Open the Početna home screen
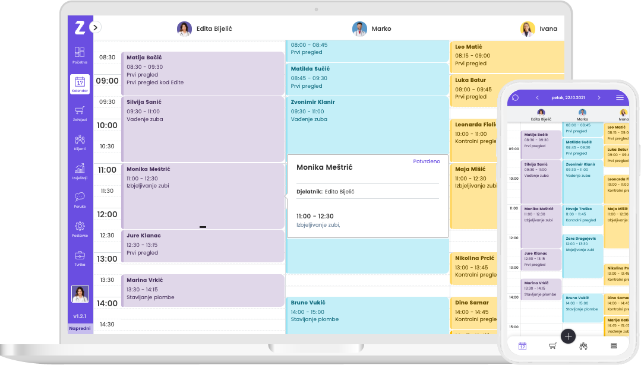Viewport: 641px width, 365px height. click(80, 53)
